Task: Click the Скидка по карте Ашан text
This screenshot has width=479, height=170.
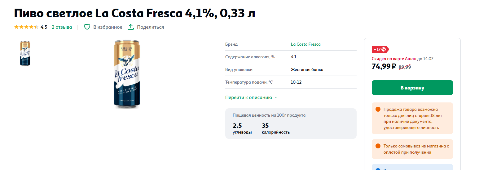Action: pos(394,59)
